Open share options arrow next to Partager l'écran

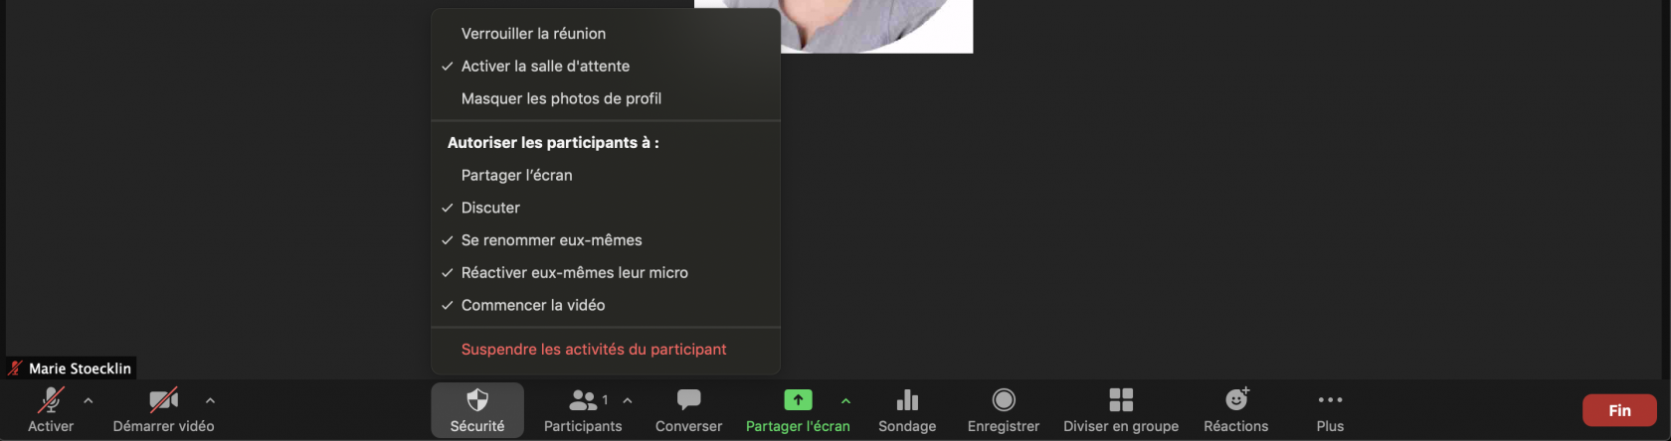point(845,400)
